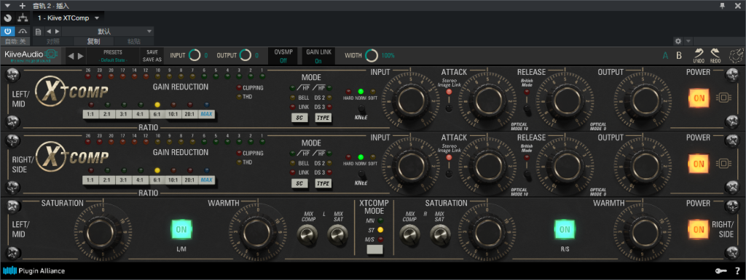746x280 pixels.
Task: Toggle Left/Mid compressor POWER ON switch
Action: (699, 97)
